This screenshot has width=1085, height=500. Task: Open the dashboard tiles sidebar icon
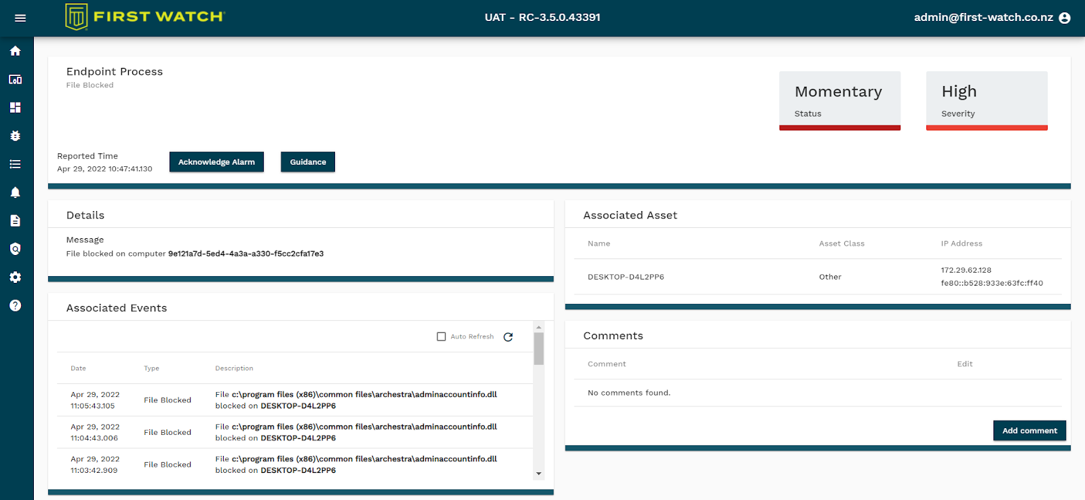click(x=16, y=108)
